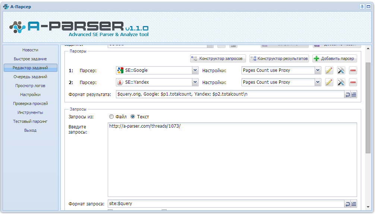Go to Очередь заданий
This screenshot has height=214, width=375.
[30, 77]
